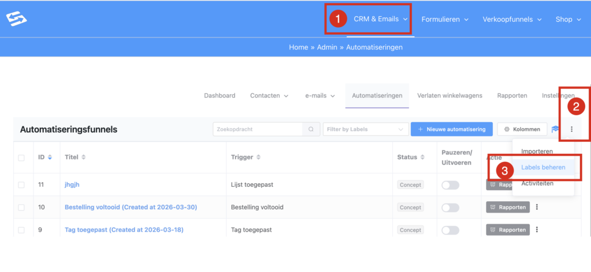
Task: Click the three-dot menu beside the graduation cap
Action: pos(571,129)
